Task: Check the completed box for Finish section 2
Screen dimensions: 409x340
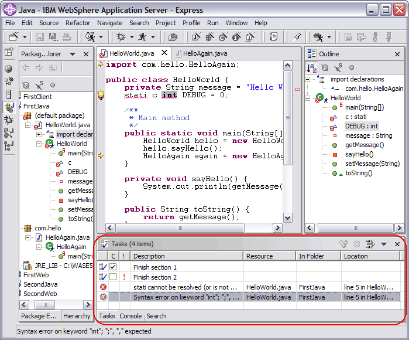Action: coord(113,277)
